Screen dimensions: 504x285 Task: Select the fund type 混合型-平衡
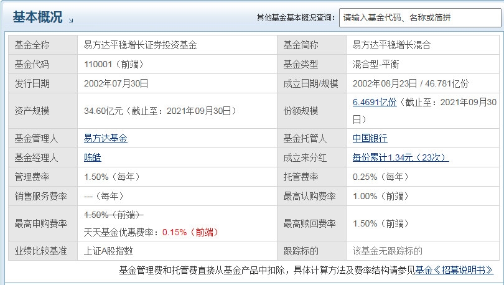pos(376,64)
